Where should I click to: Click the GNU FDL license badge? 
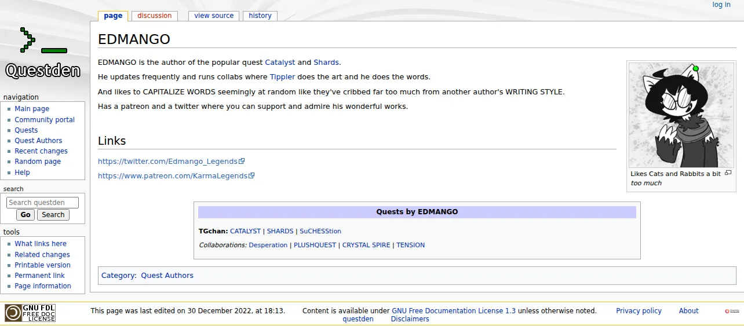(30, 313)
